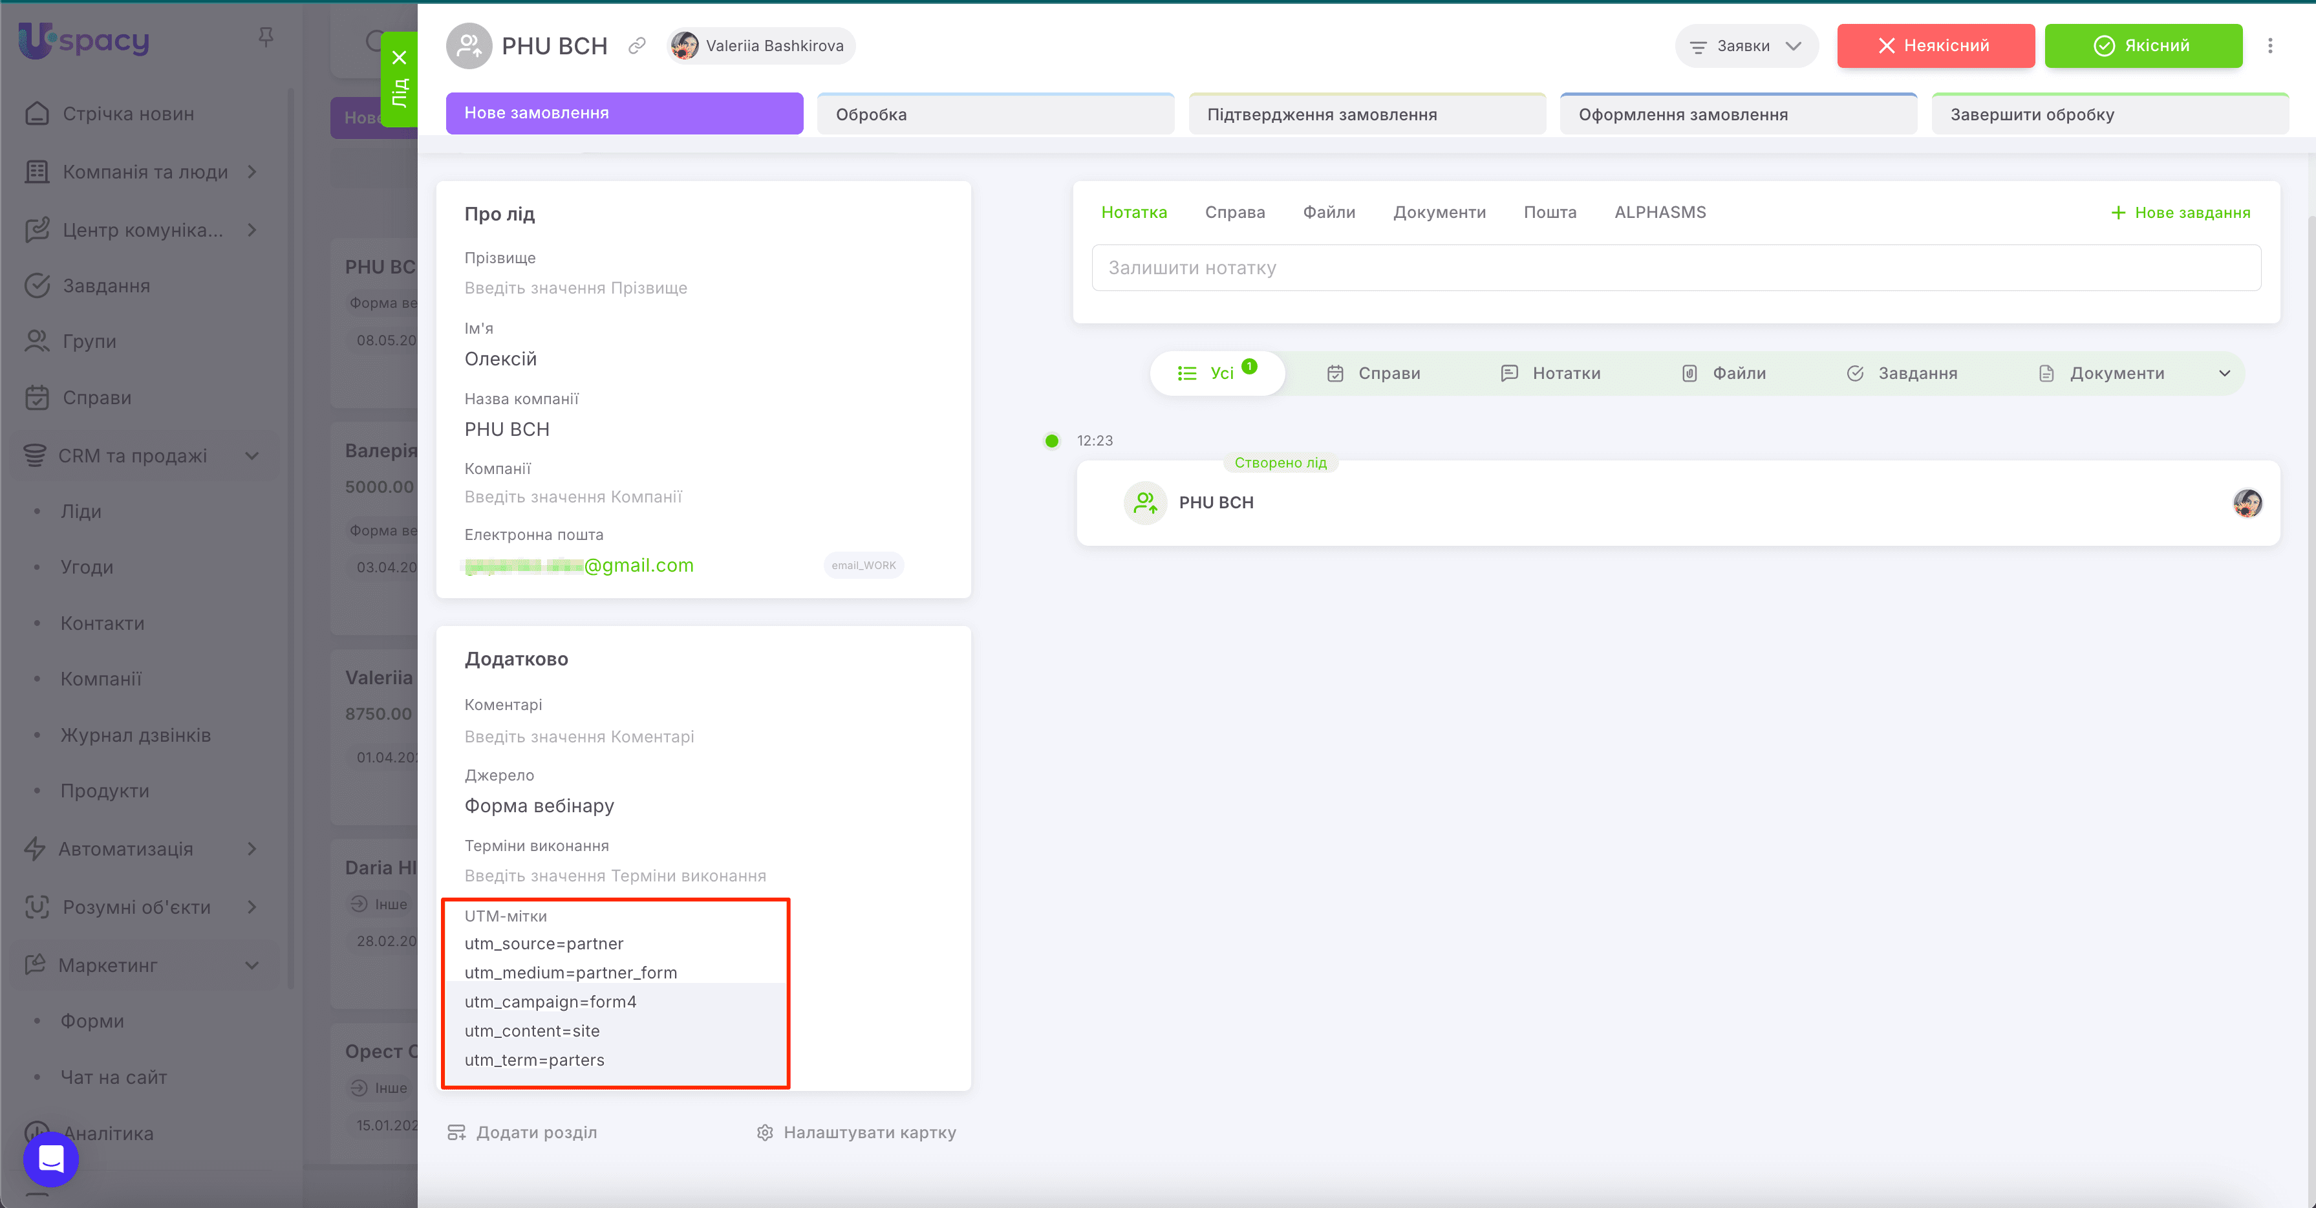Close the lead card with the X icon
The image size is (2316, 1208).
(399, 58)
